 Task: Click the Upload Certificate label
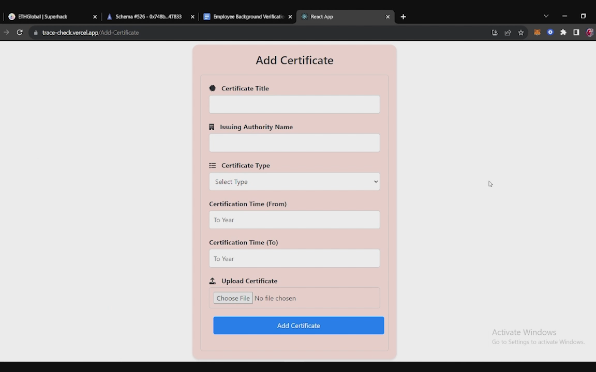pyautogui.click(x=249, y=281)
